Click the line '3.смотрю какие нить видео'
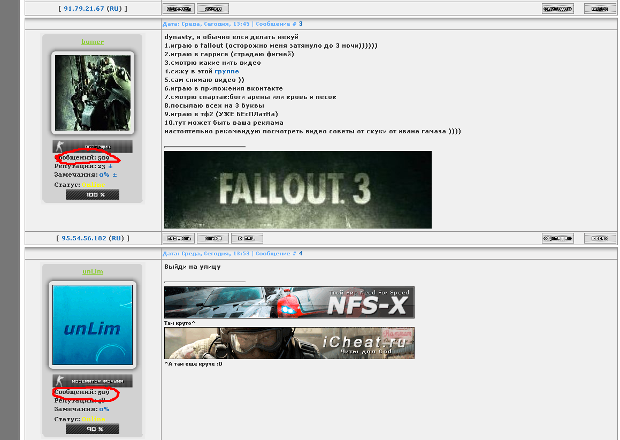 click(x=213, y=63)
